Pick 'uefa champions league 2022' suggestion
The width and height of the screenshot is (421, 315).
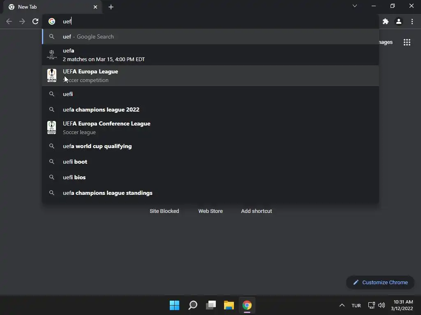(210, 110)
